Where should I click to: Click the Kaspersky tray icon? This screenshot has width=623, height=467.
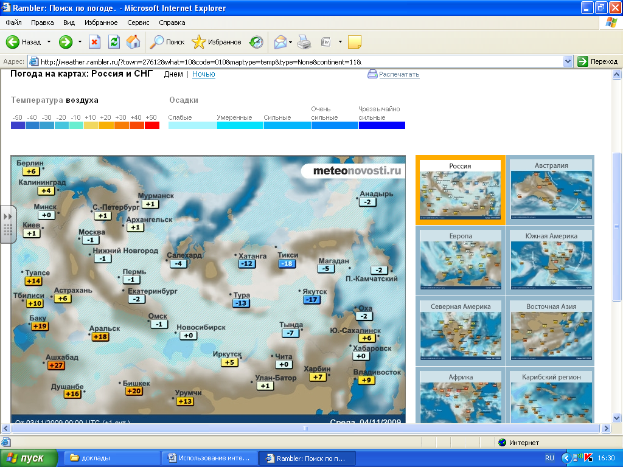coord(588,458)
